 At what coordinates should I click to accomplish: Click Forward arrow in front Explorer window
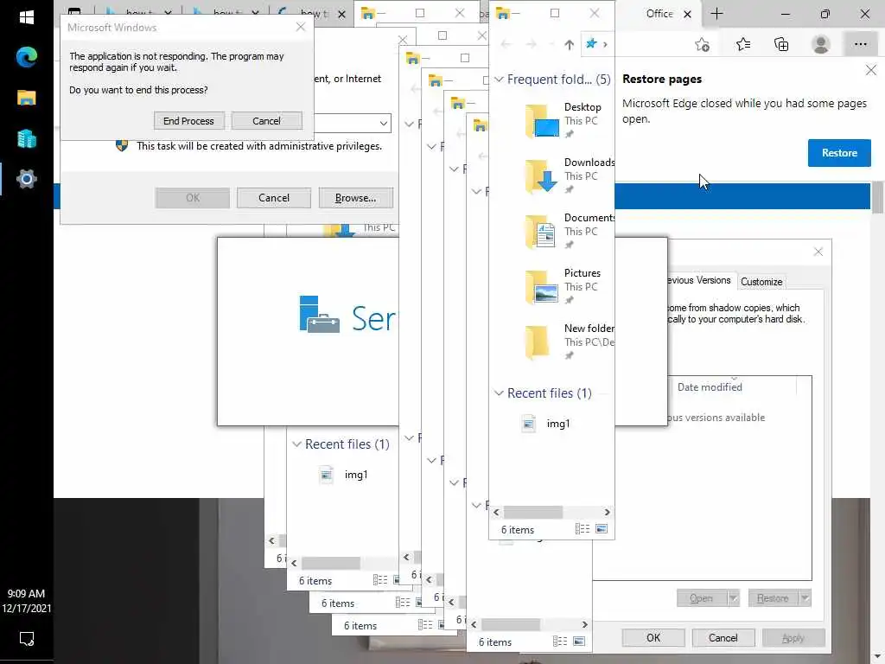pyautogui.click(x=532, y=45)
